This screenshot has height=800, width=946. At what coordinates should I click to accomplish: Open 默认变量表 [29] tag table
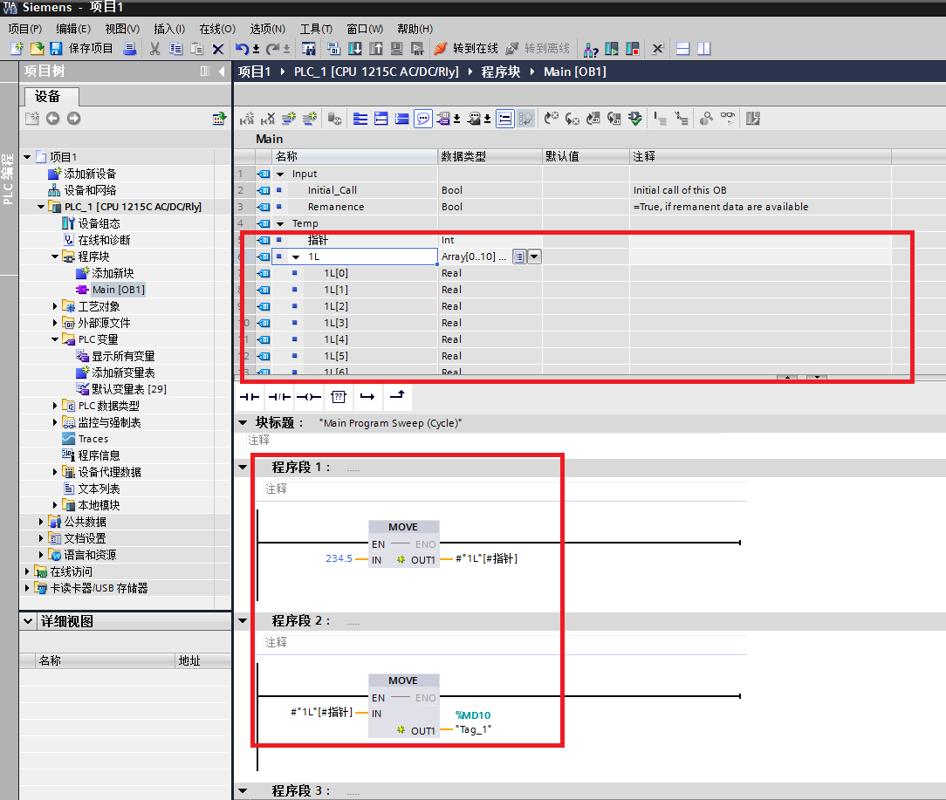[129, 389]
